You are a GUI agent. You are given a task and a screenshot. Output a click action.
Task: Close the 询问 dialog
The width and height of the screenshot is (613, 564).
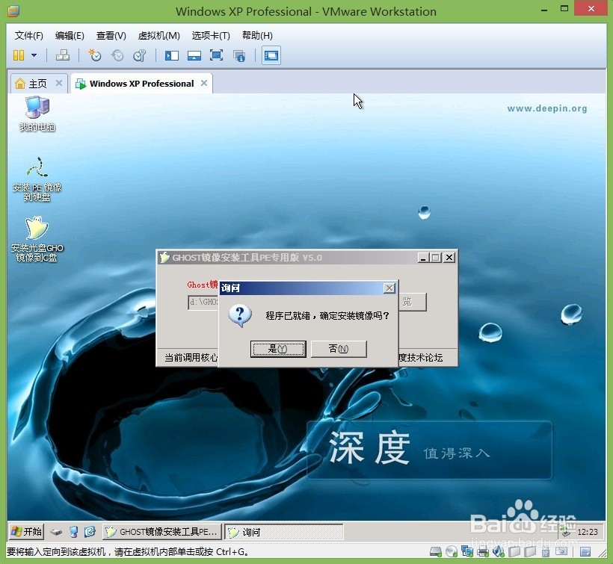click(x=389, y=288)
